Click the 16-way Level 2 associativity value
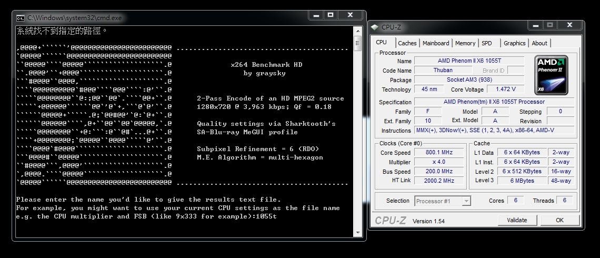This screenshot has height=258, width=600. 561,172
